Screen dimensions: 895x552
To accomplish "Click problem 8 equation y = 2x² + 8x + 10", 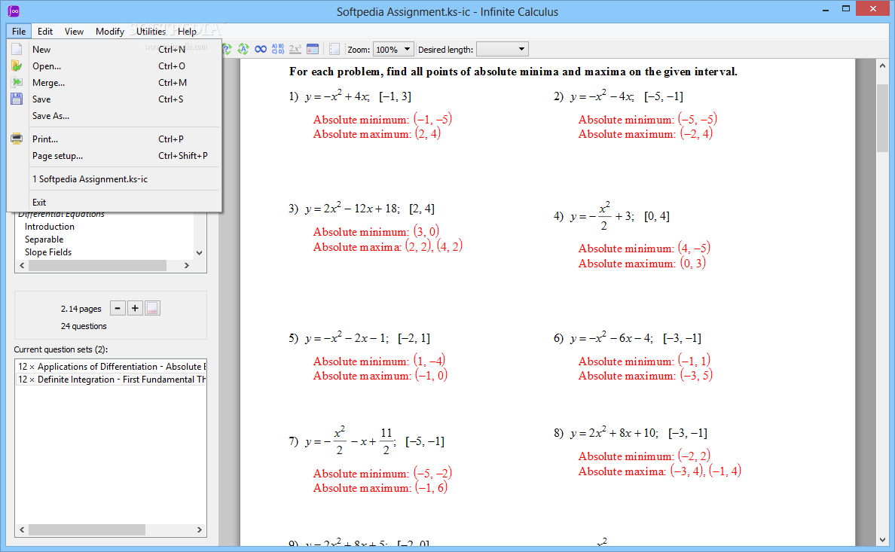I will pos(614,432).
